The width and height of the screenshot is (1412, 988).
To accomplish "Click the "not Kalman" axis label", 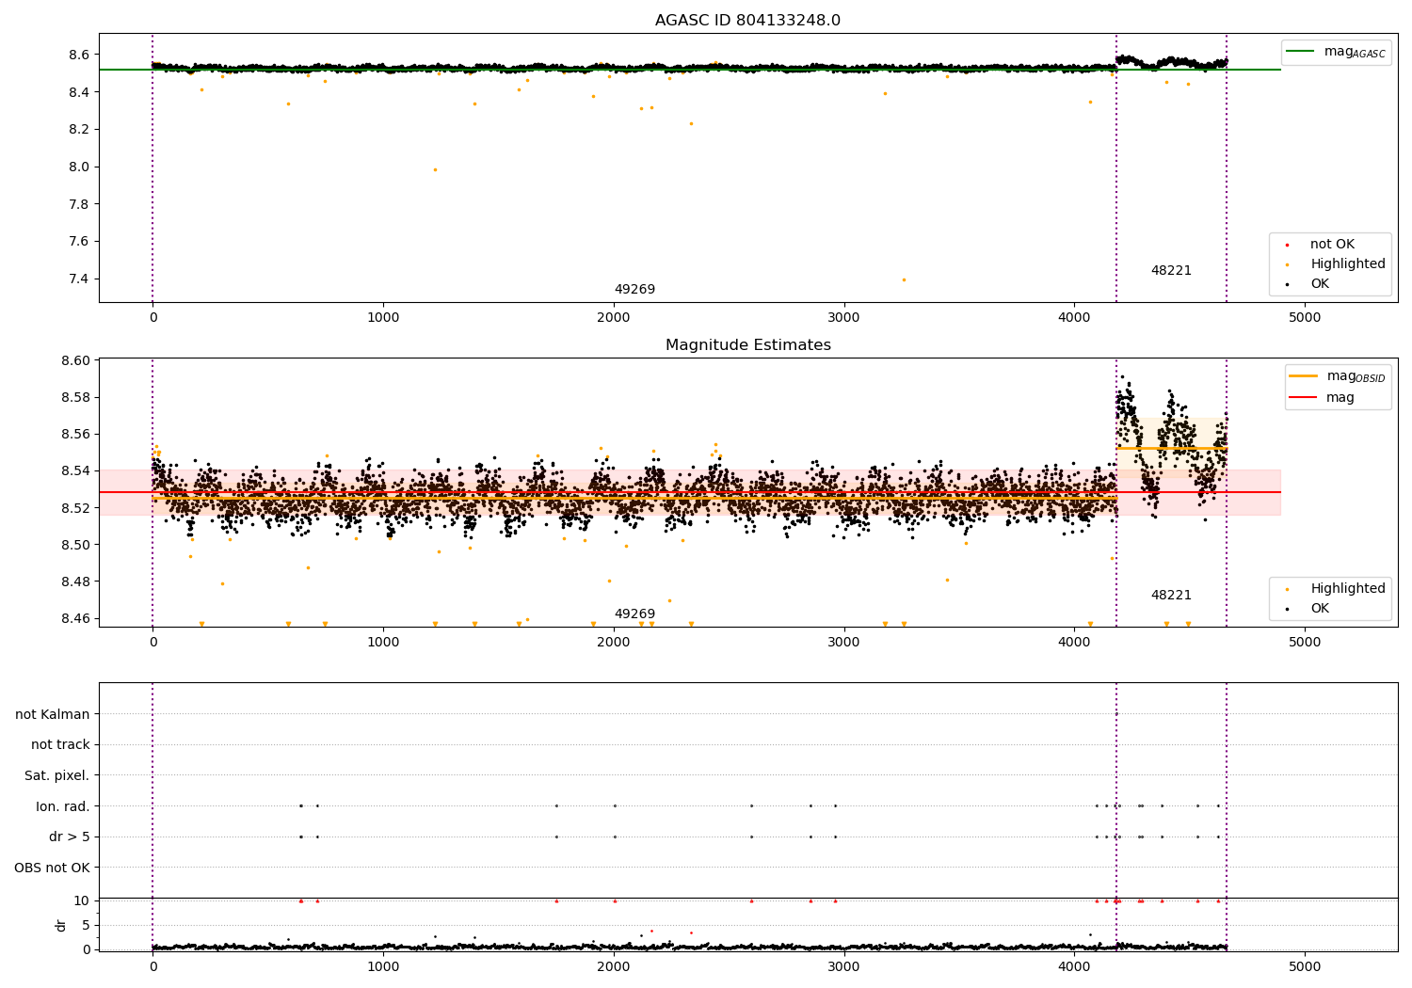I will click(53, 714).
